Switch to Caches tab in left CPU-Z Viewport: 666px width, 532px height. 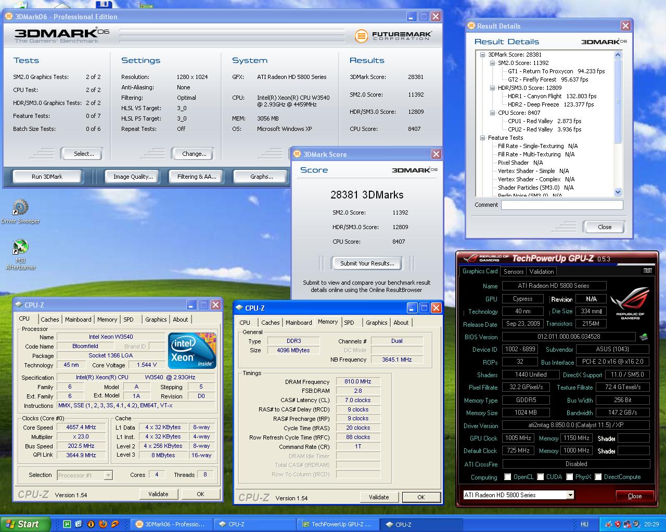coord(50,320)
